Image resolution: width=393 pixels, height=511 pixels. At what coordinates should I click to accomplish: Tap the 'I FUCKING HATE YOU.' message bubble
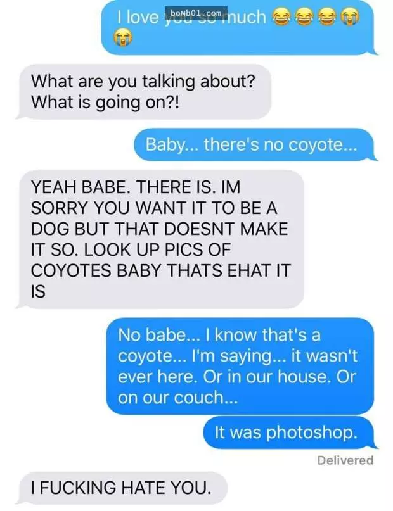pyautogui.click(x=122, y=488)
